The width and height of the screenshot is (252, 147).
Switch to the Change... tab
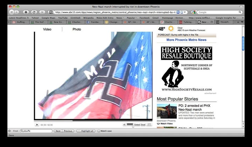point(113,22)
